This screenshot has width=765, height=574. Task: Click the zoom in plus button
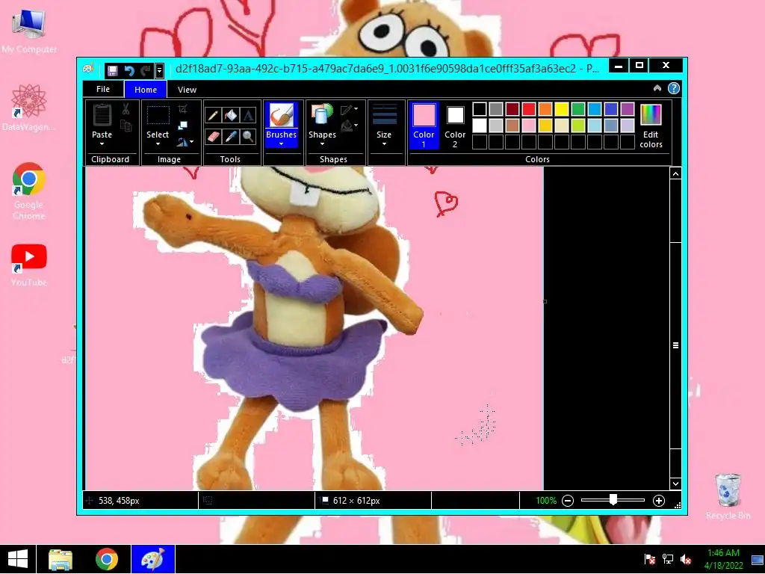tap(659, 501)
